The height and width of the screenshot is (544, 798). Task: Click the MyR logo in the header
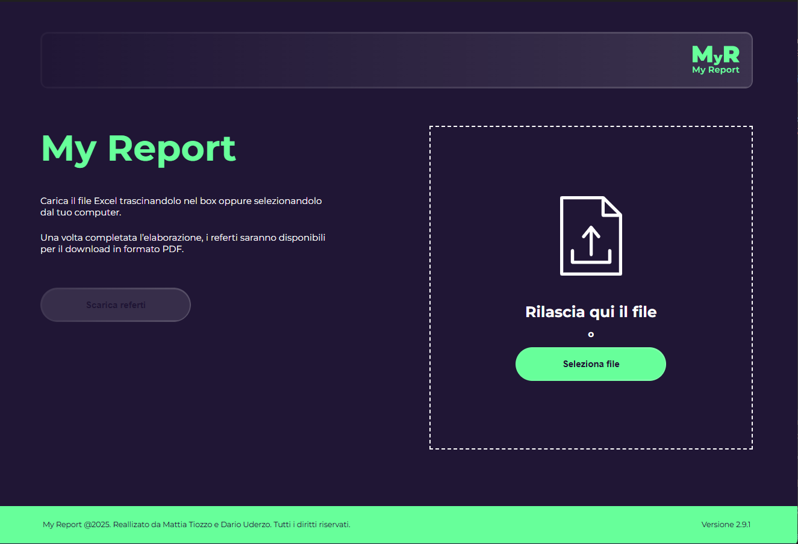[x=715, y=60]
